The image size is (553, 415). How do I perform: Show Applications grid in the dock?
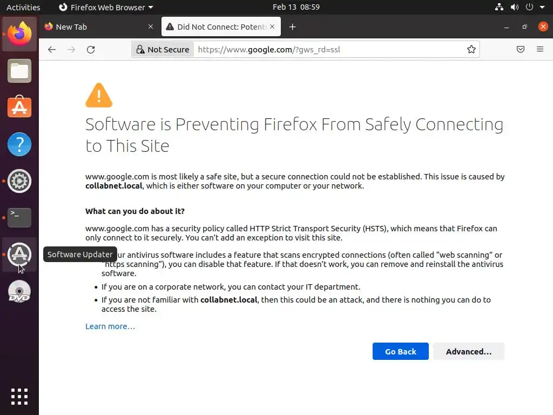[19, 396]
